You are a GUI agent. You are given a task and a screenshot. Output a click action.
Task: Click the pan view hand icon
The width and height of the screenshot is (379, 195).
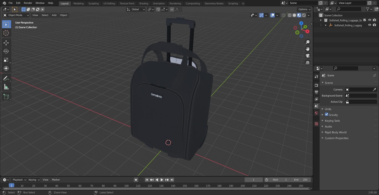pos(307,49)
